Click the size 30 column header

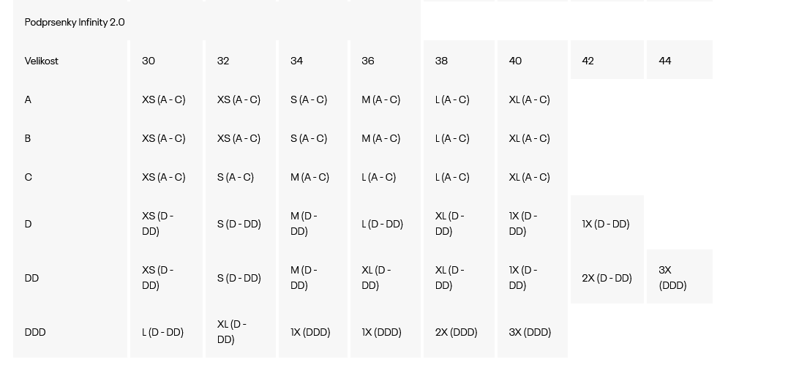149,61
